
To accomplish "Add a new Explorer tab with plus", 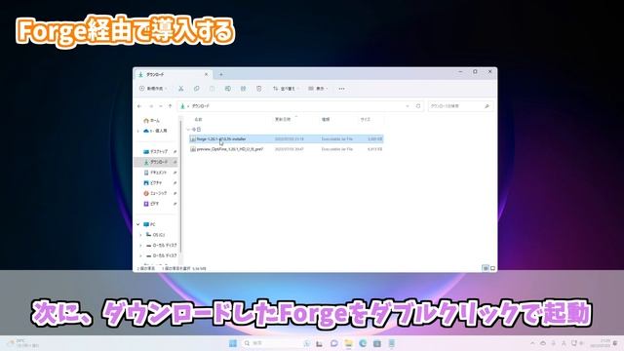I will tap(221, 74).
